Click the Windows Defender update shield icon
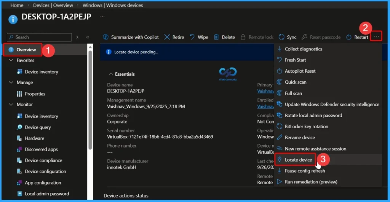 [x=280, y=104]
